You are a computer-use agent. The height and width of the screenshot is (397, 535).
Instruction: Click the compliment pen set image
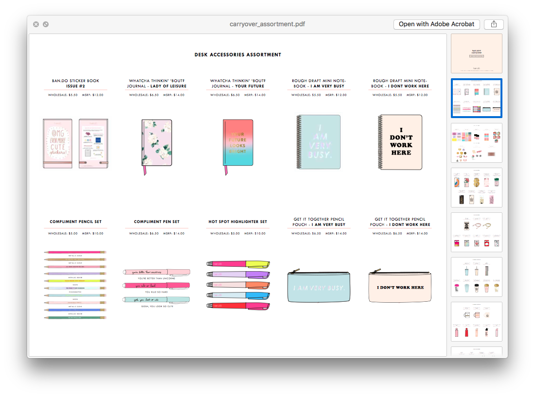point(157,288)
